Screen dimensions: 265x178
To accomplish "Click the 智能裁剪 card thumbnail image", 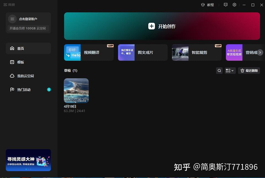I will (x=180, y=52).
